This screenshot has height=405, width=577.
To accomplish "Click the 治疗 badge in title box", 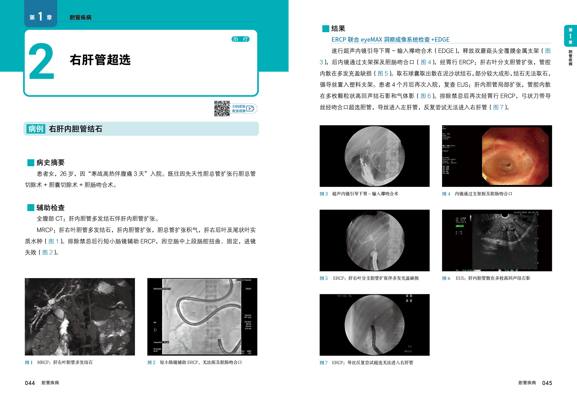I will point(240,39).
